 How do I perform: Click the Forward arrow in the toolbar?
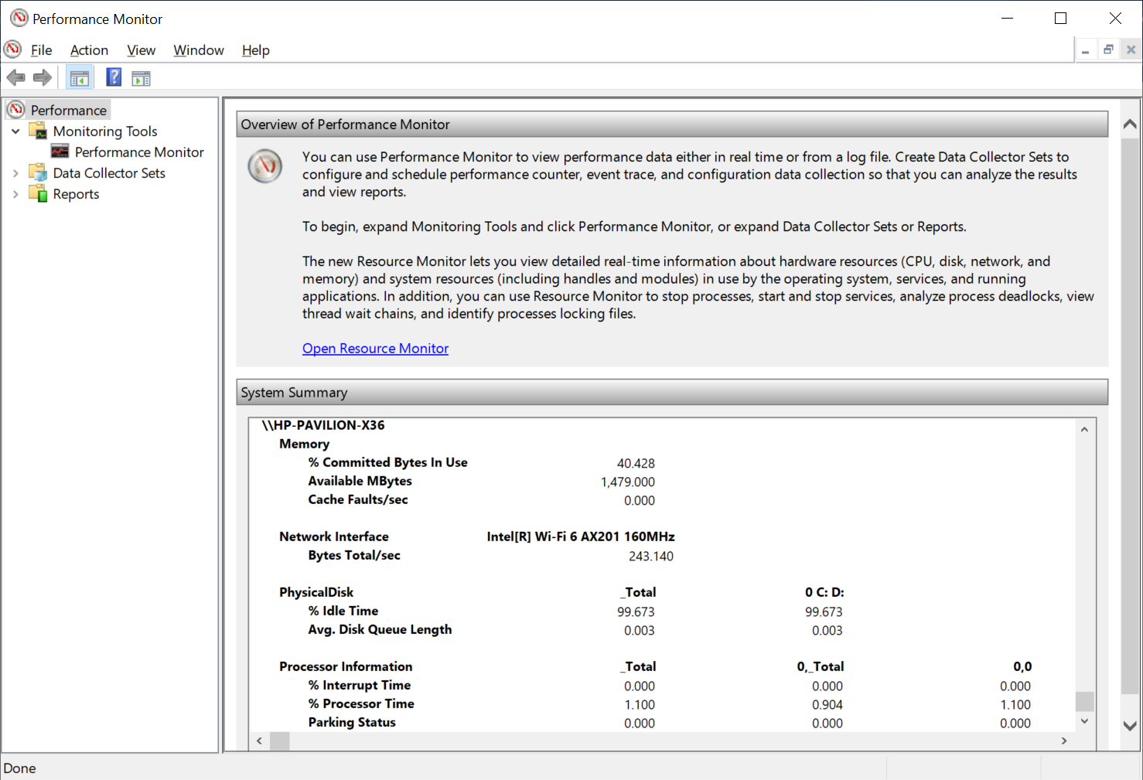coord(43,77)
